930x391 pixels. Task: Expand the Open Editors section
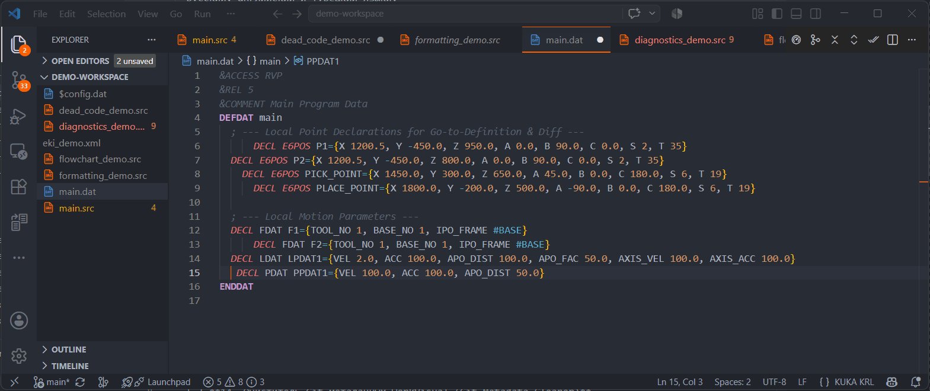(x=103, y=61)
